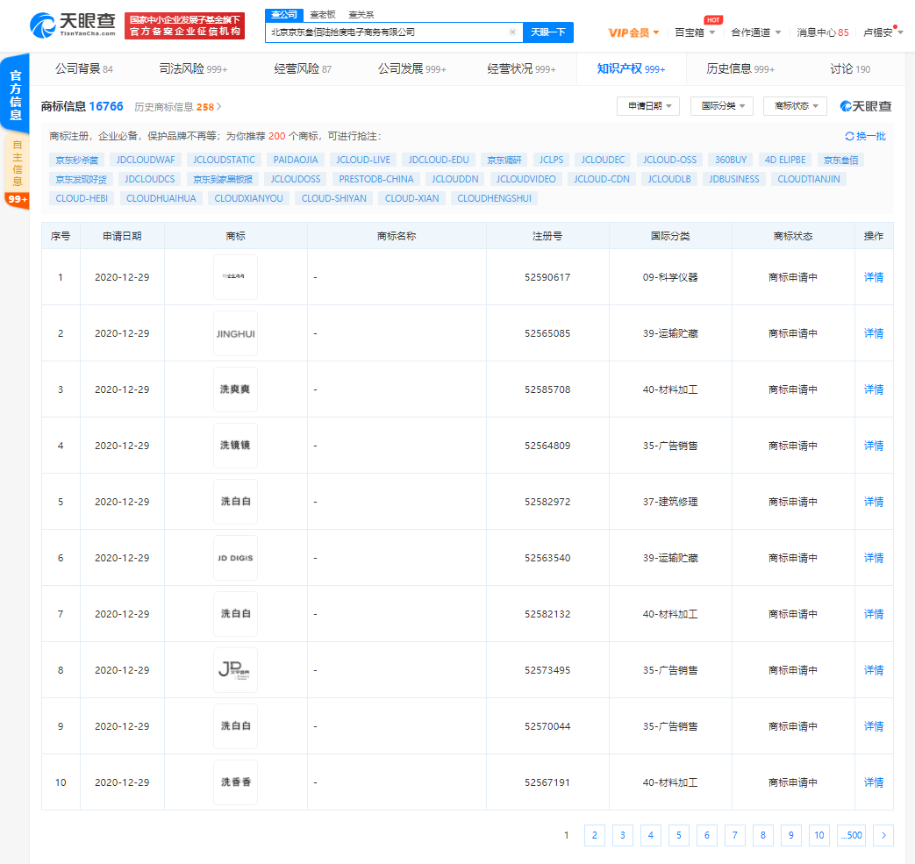Expand the 国际分类 filter dropdown
Image resolution: width=915 pixels, height=864 pixels.
pyautogui.click(x=721, y=106)
